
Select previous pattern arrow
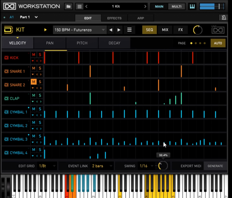[x=111, y=30]
